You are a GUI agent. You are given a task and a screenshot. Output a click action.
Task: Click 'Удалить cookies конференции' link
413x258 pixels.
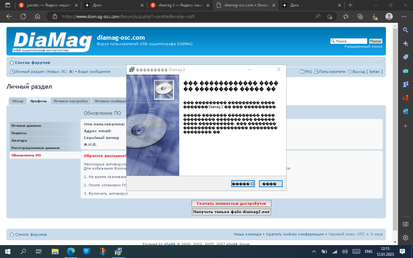[295, 234]
